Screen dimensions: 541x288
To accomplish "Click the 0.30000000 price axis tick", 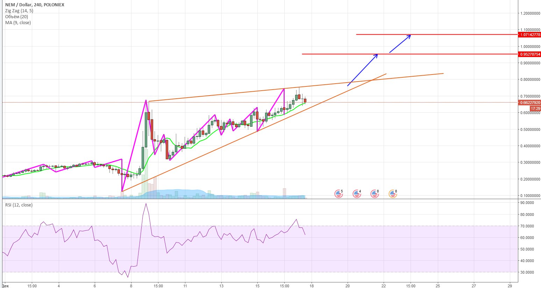I will click(530, 162).
